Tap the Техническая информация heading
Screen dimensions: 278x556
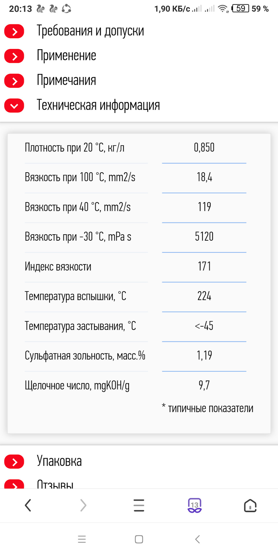98,105
